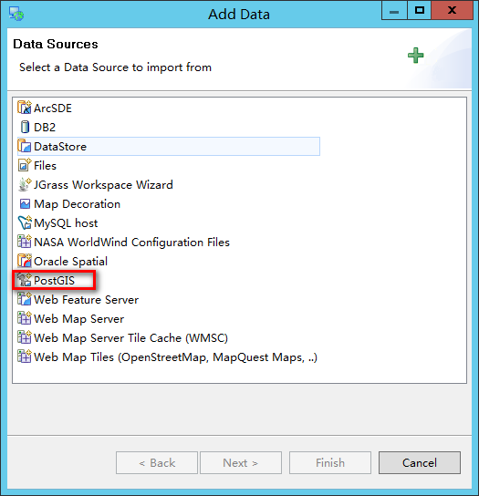
Task: Click the MySQL host dolphin icon
Action: click(x=25, y=222)
